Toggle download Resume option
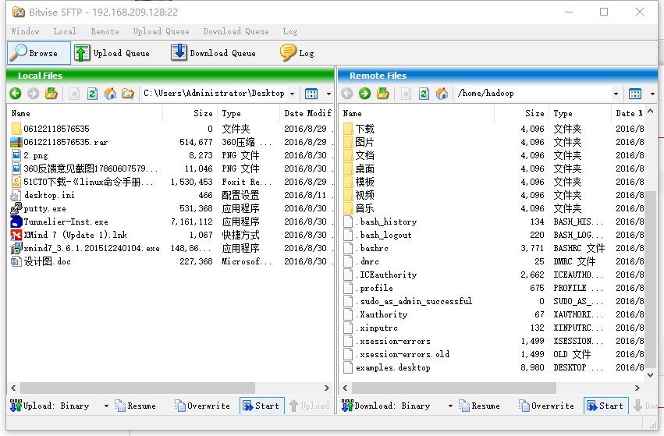 tap(480, 406)
